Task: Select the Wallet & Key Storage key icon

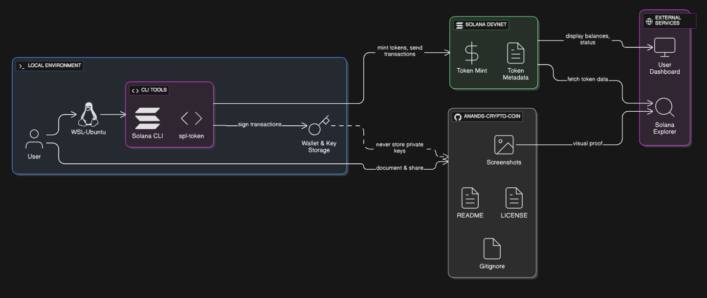Action: tap(319, 125)
